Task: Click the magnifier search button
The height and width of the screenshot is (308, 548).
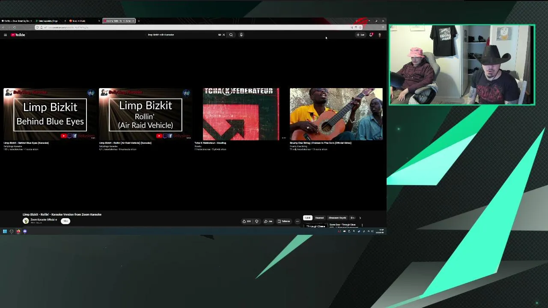Action: tap(231, 35)
